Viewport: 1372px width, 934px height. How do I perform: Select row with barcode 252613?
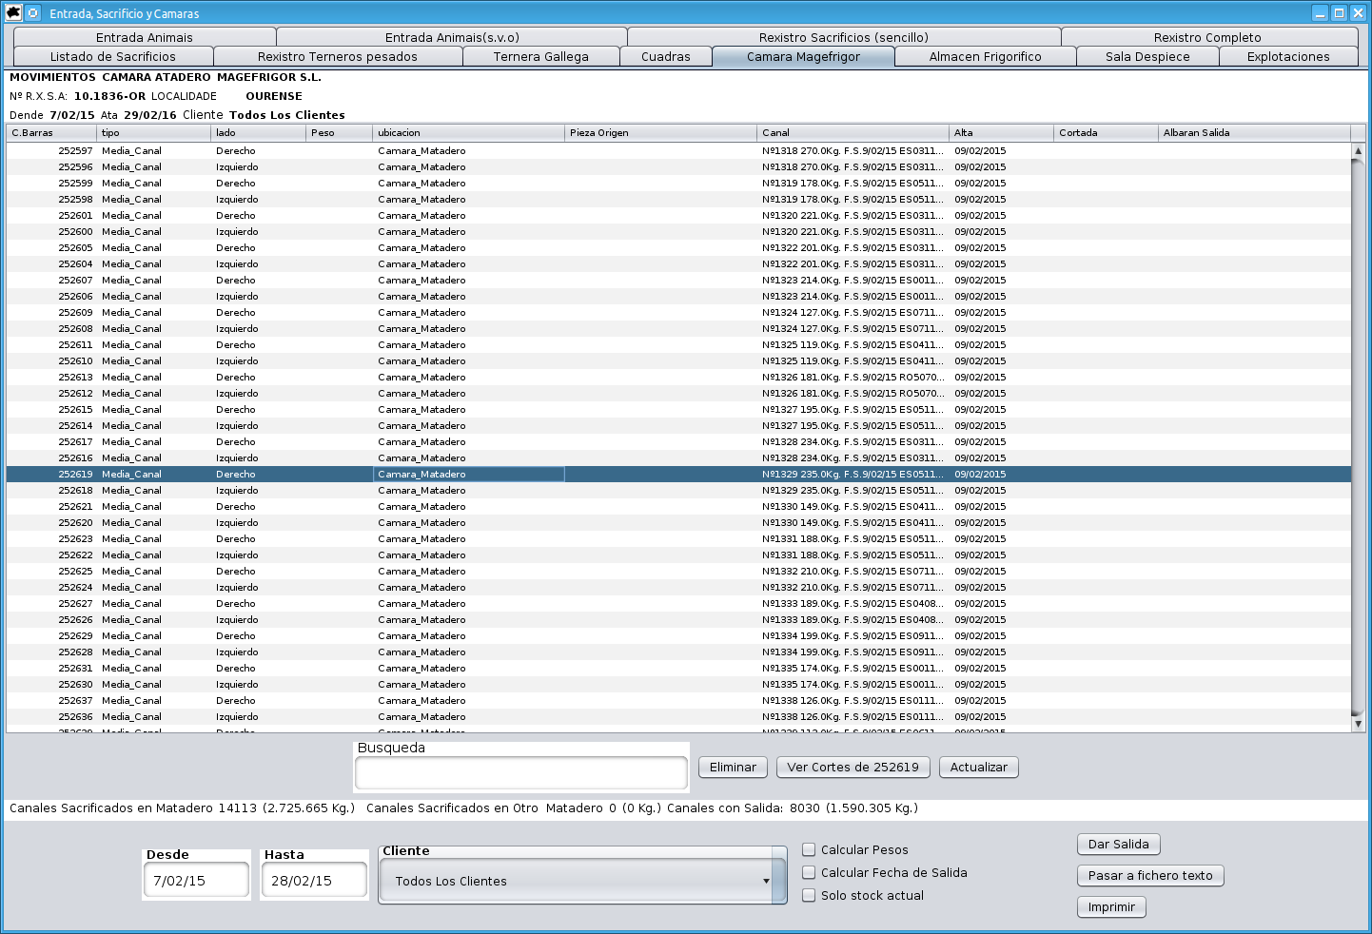point(678,377)
